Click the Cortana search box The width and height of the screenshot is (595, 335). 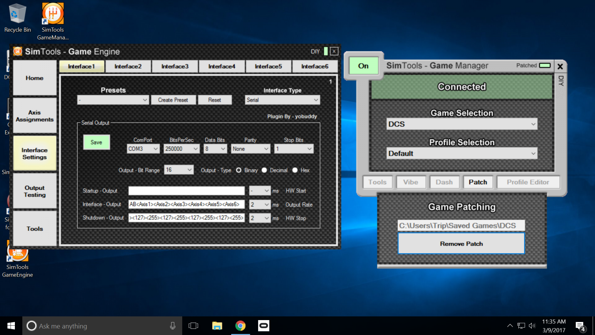pos(102,326)
